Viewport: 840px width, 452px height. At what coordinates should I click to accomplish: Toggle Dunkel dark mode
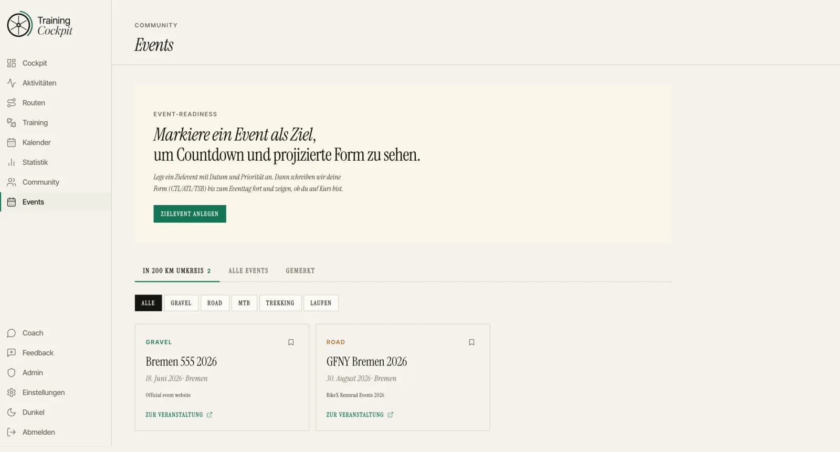tap(56, 412)
